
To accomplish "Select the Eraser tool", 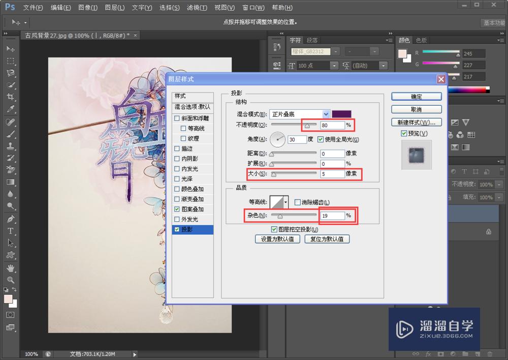I will point(10,170).
